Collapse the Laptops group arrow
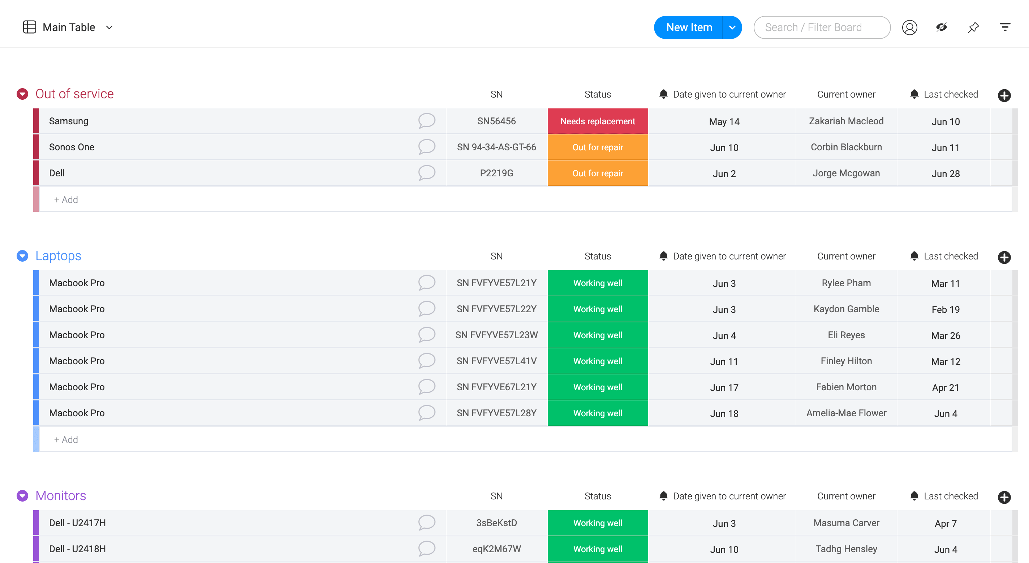 click(x=22, y=256)
